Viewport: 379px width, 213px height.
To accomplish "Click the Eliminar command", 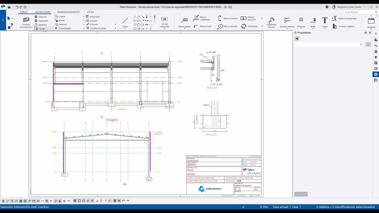I will coord(61,24).
